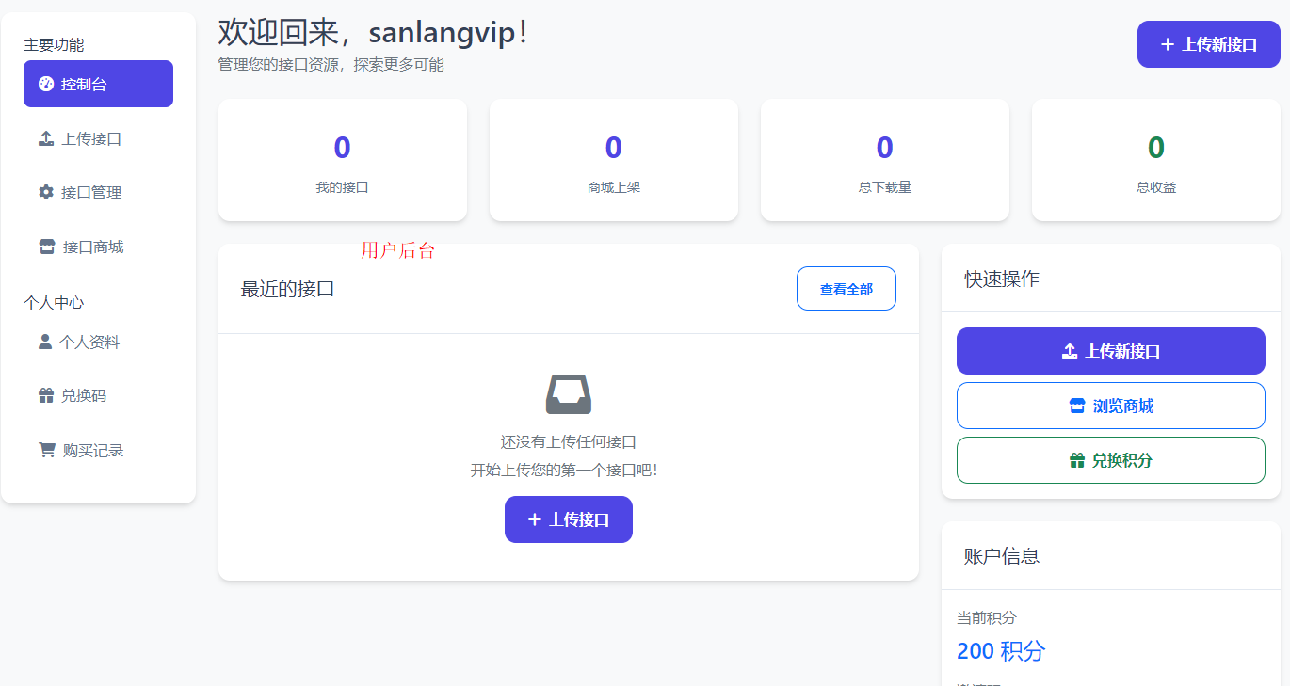Select the 个人资料 person icon
Image resolution: width=1290 pixels, height=686 pixels.
pyautogui.click(x=44, y=341)
